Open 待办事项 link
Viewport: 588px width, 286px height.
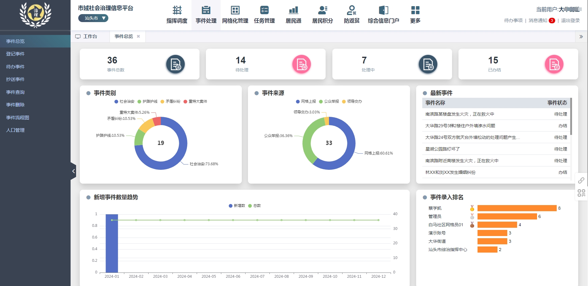click(513, 21)
